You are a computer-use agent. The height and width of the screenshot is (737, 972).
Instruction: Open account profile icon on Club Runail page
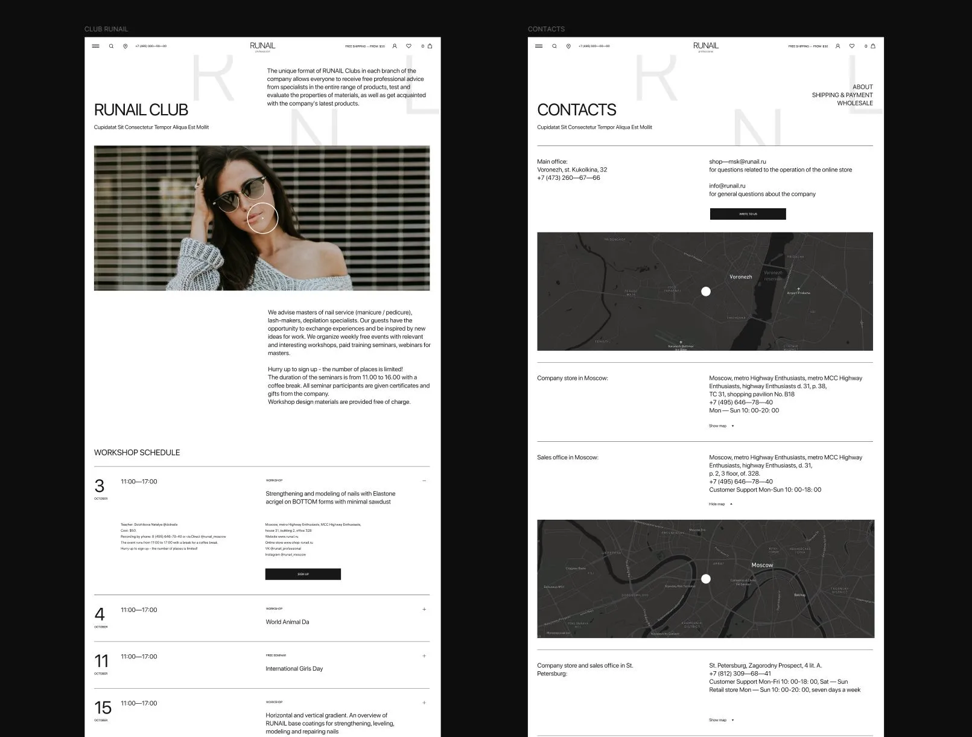click(x=395, y=46)
